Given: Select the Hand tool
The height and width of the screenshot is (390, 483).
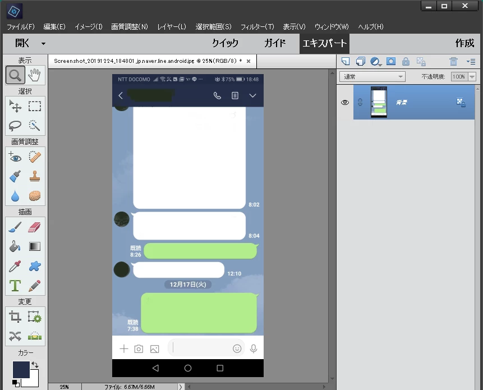Looking at the screenshot, I should [35, 75].
